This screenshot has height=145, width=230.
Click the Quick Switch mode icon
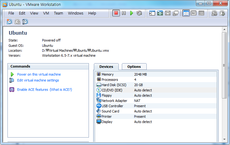168,13
